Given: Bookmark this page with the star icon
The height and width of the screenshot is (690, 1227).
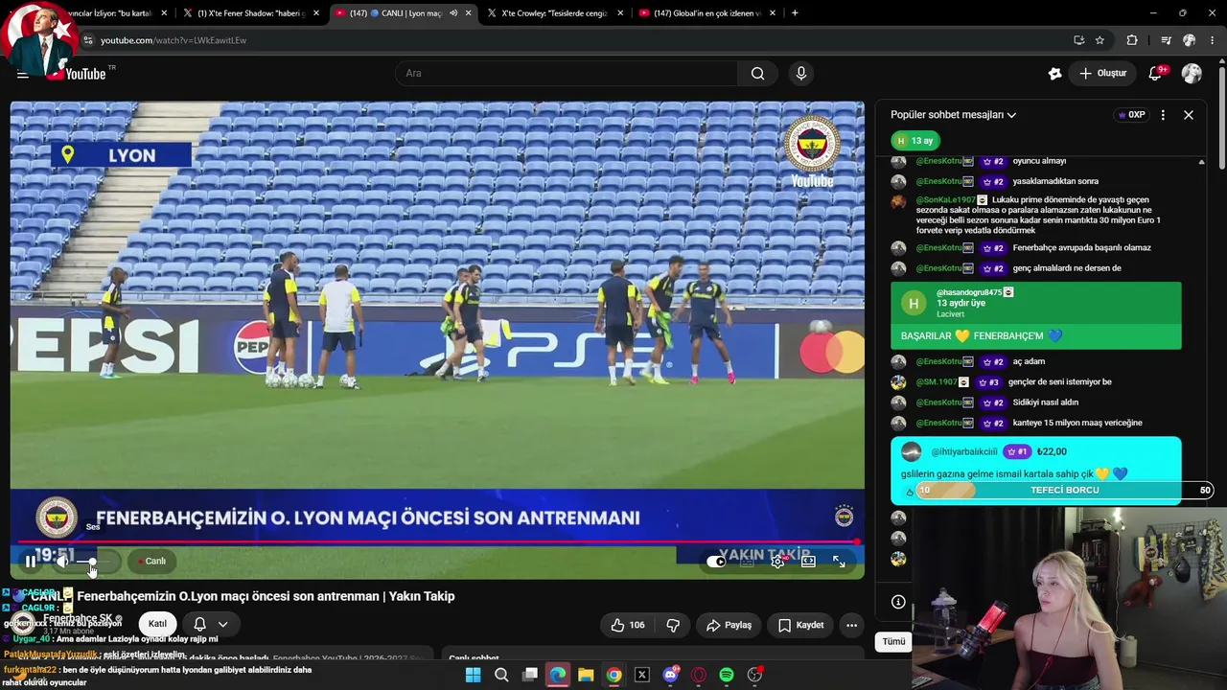Looking at the screenshot, I should [1100, 40].
